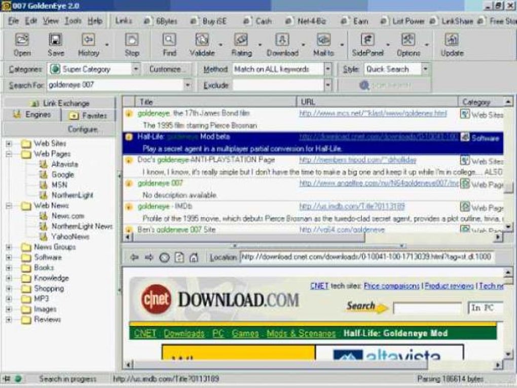Click the Customize button
Viewport: 517px width, 388px height.
166,69
